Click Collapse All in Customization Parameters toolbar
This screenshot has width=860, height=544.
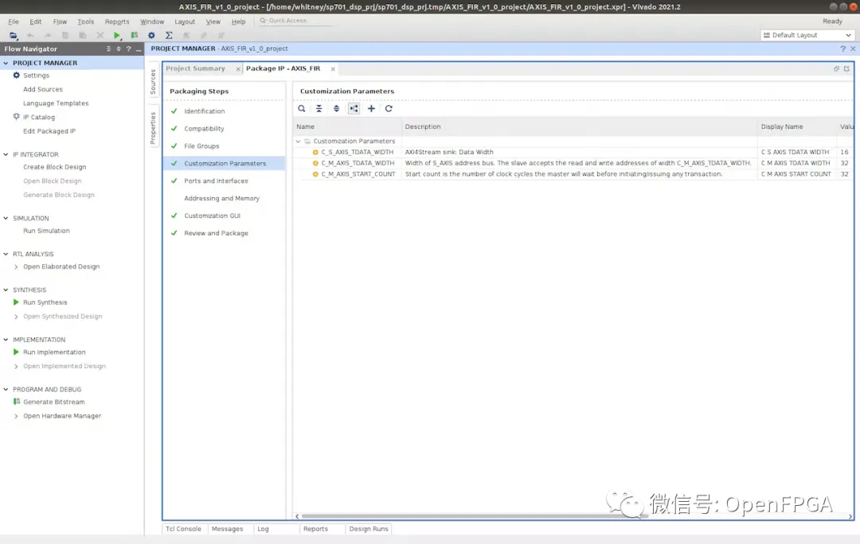tap(319, 108)
